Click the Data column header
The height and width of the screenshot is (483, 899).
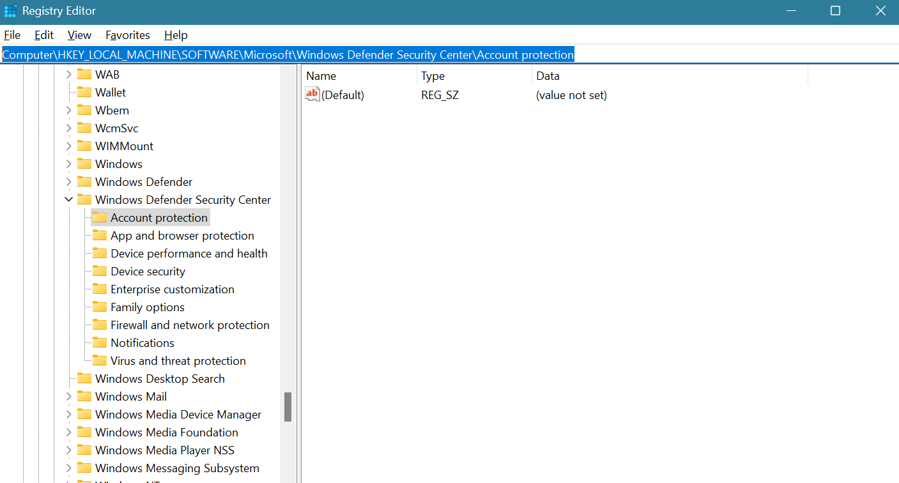(670, 75)
